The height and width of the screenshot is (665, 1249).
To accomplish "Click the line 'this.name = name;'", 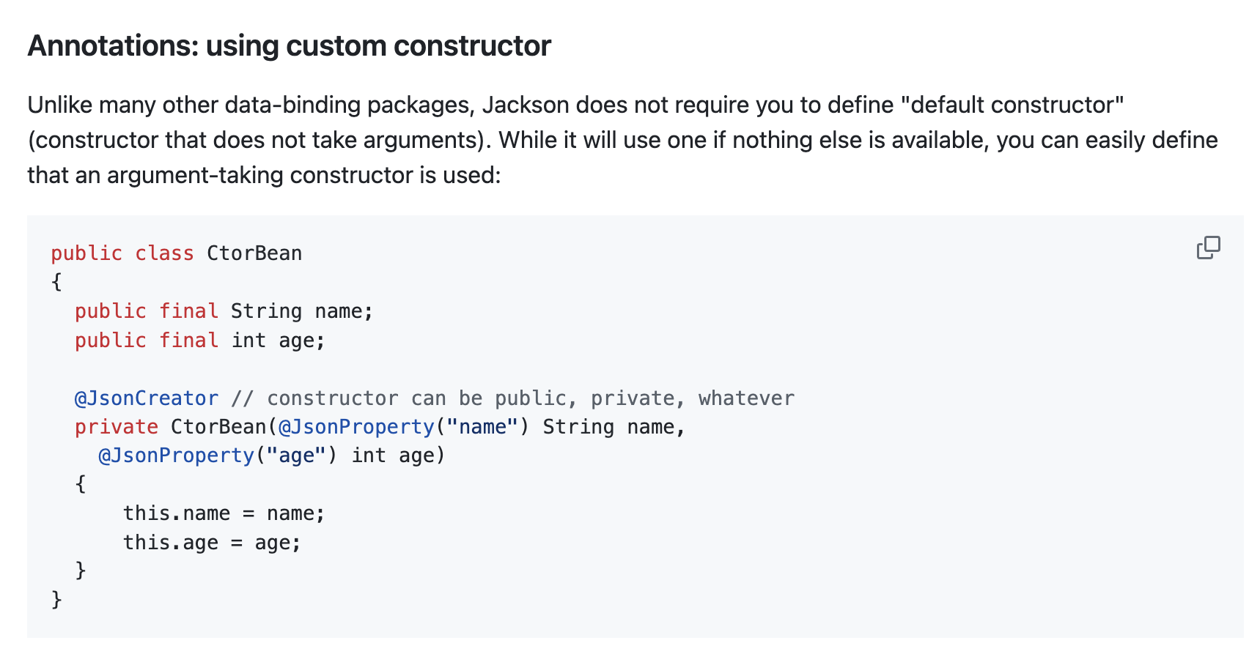I will 224,513.
